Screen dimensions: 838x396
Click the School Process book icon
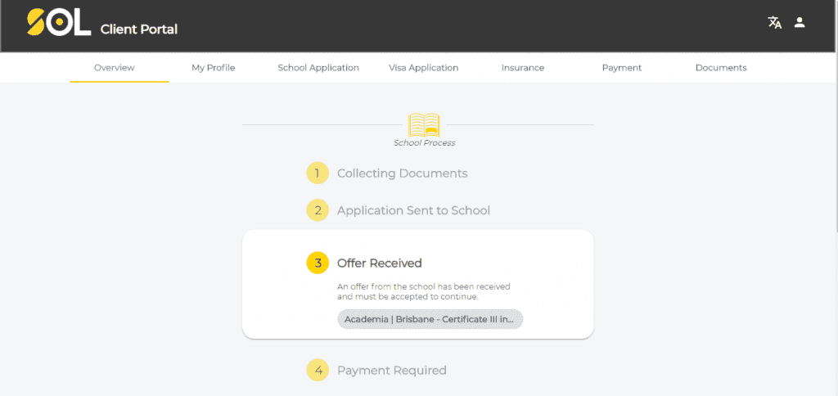coord(425,125)
